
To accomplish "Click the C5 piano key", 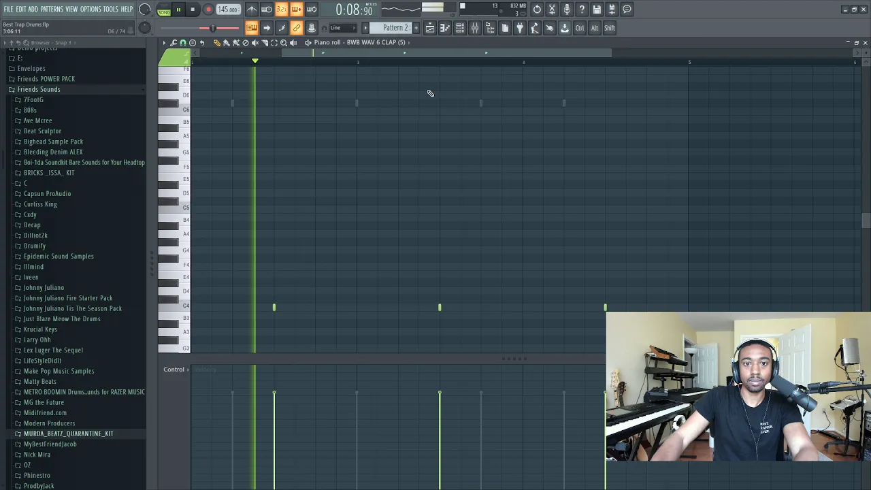I will [175, 208].
